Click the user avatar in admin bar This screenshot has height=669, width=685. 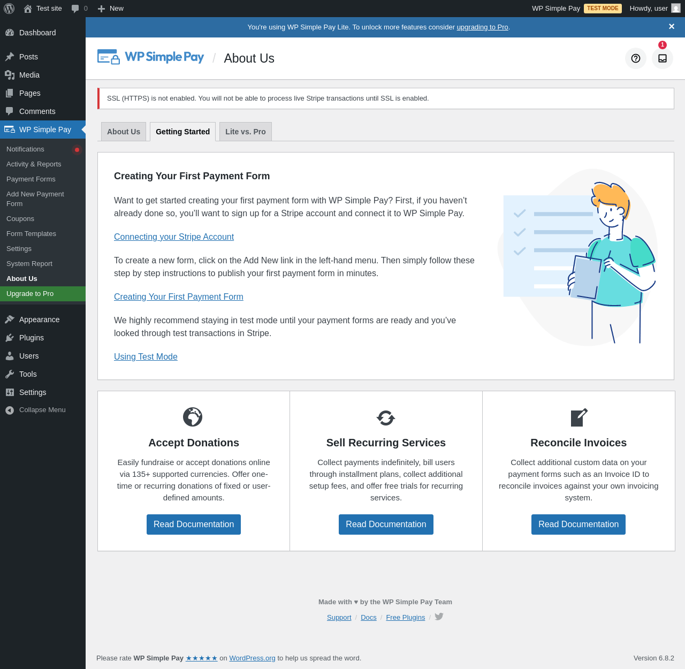pos(676,9)
